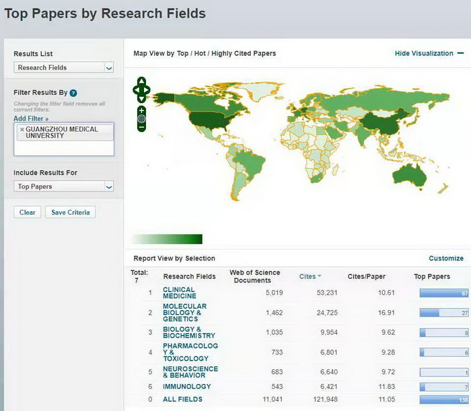Reset map to full globe view
This screenshot has height=411, width=471.
(x=141, y=118)
